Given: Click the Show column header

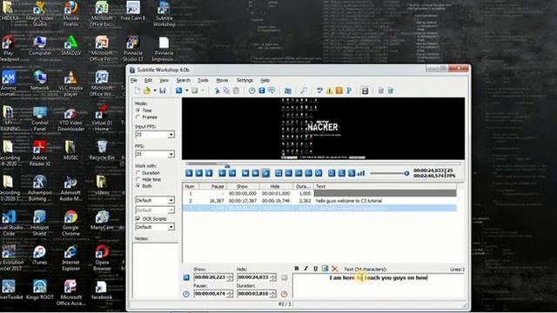Looking at the screenshot, I should (x=243, y=186).
